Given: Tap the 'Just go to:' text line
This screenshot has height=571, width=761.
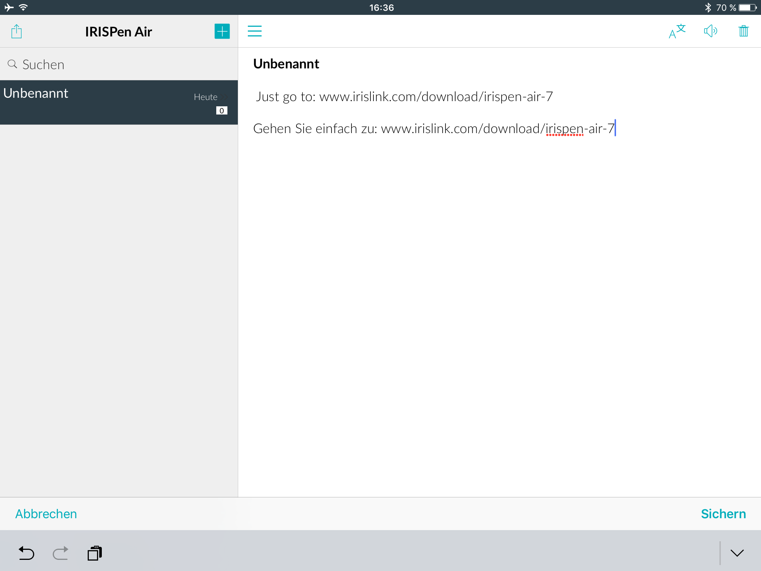Looking at the screenshot, I should (x=404, y=97).
